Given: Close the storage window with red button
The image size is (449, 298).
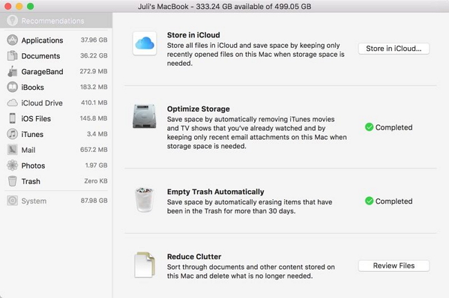Looking at the screenshot, I should click(8, 6).
